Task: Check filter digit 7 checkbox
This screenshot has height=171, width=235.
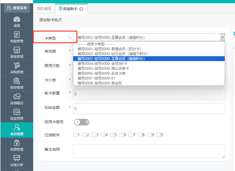Action: tap(131, 135)
